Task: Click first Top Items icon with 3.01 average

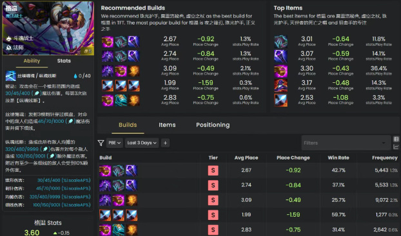Action: [x=281, y=42]
